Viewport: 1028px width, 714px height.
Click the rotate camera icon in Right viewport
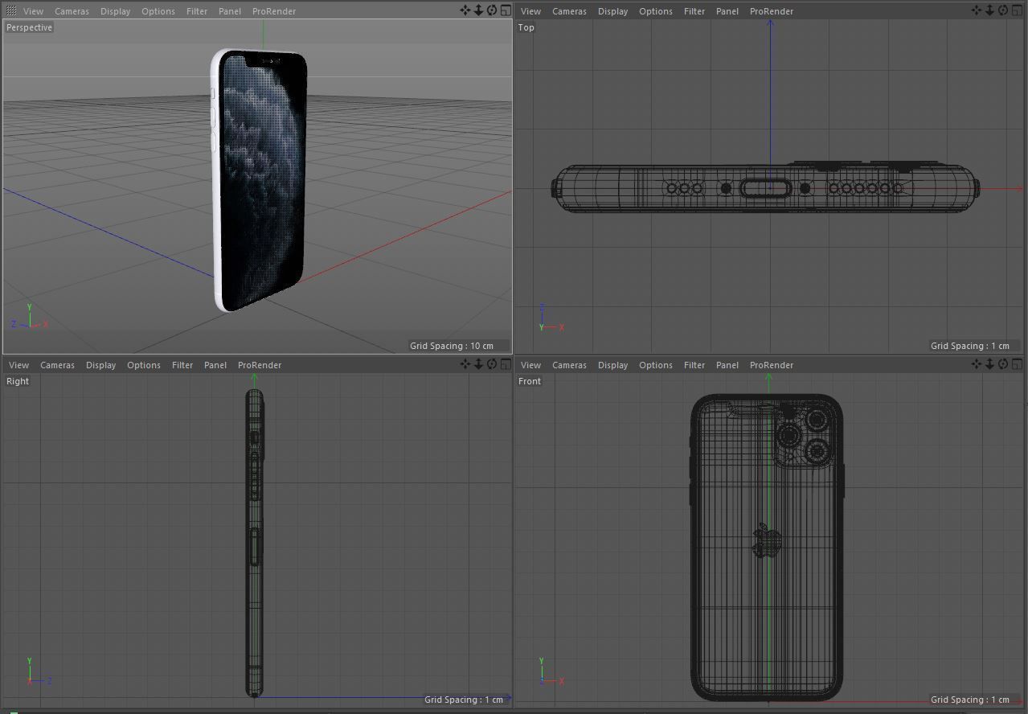[x=492, y=364]
